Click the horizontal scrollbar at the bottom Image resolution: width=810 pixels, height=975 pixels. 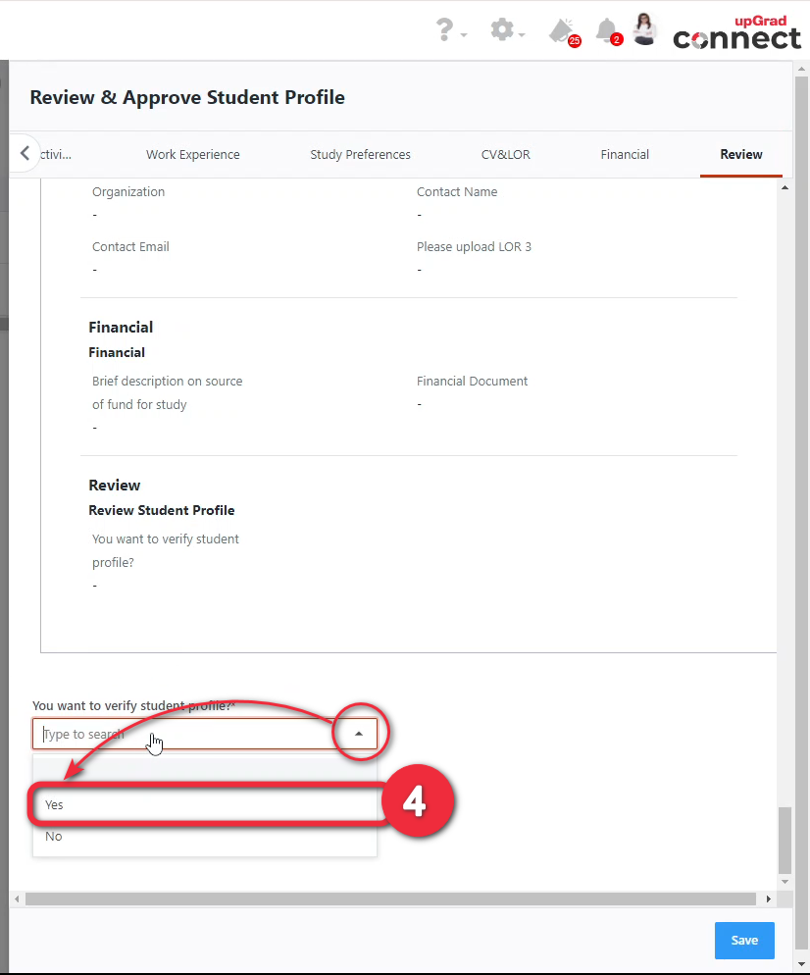[390, 898]
